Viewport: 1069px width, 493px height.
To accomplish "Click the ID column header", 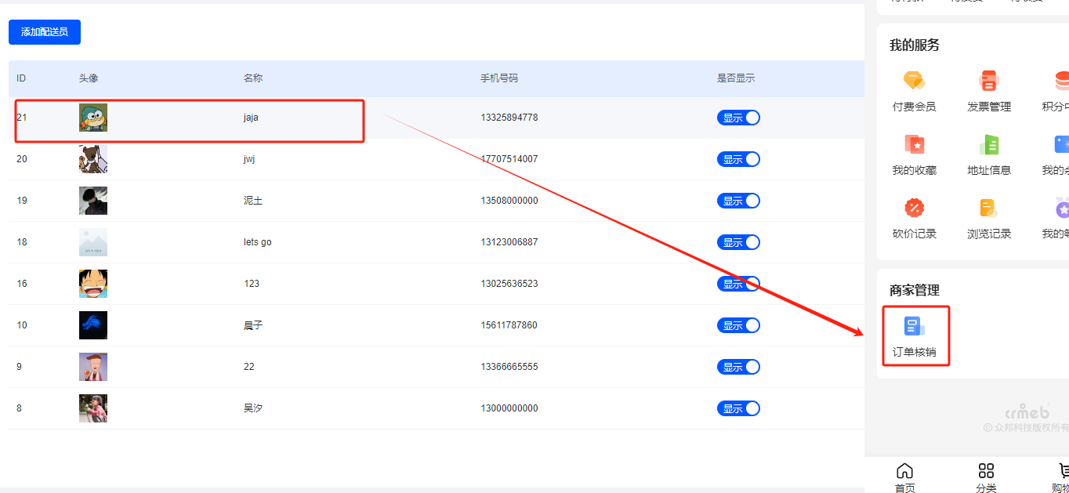I will pos(21,78).
